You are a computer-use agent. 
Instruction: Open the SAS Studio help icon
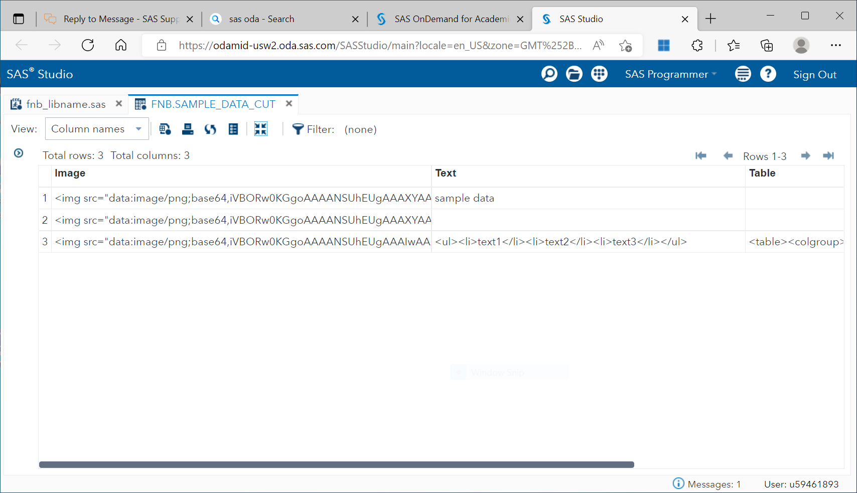(768, 74)
